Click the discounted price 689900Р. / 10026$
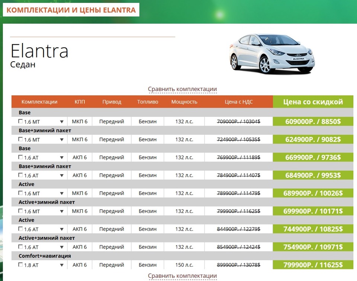 [x=313, y=193]
